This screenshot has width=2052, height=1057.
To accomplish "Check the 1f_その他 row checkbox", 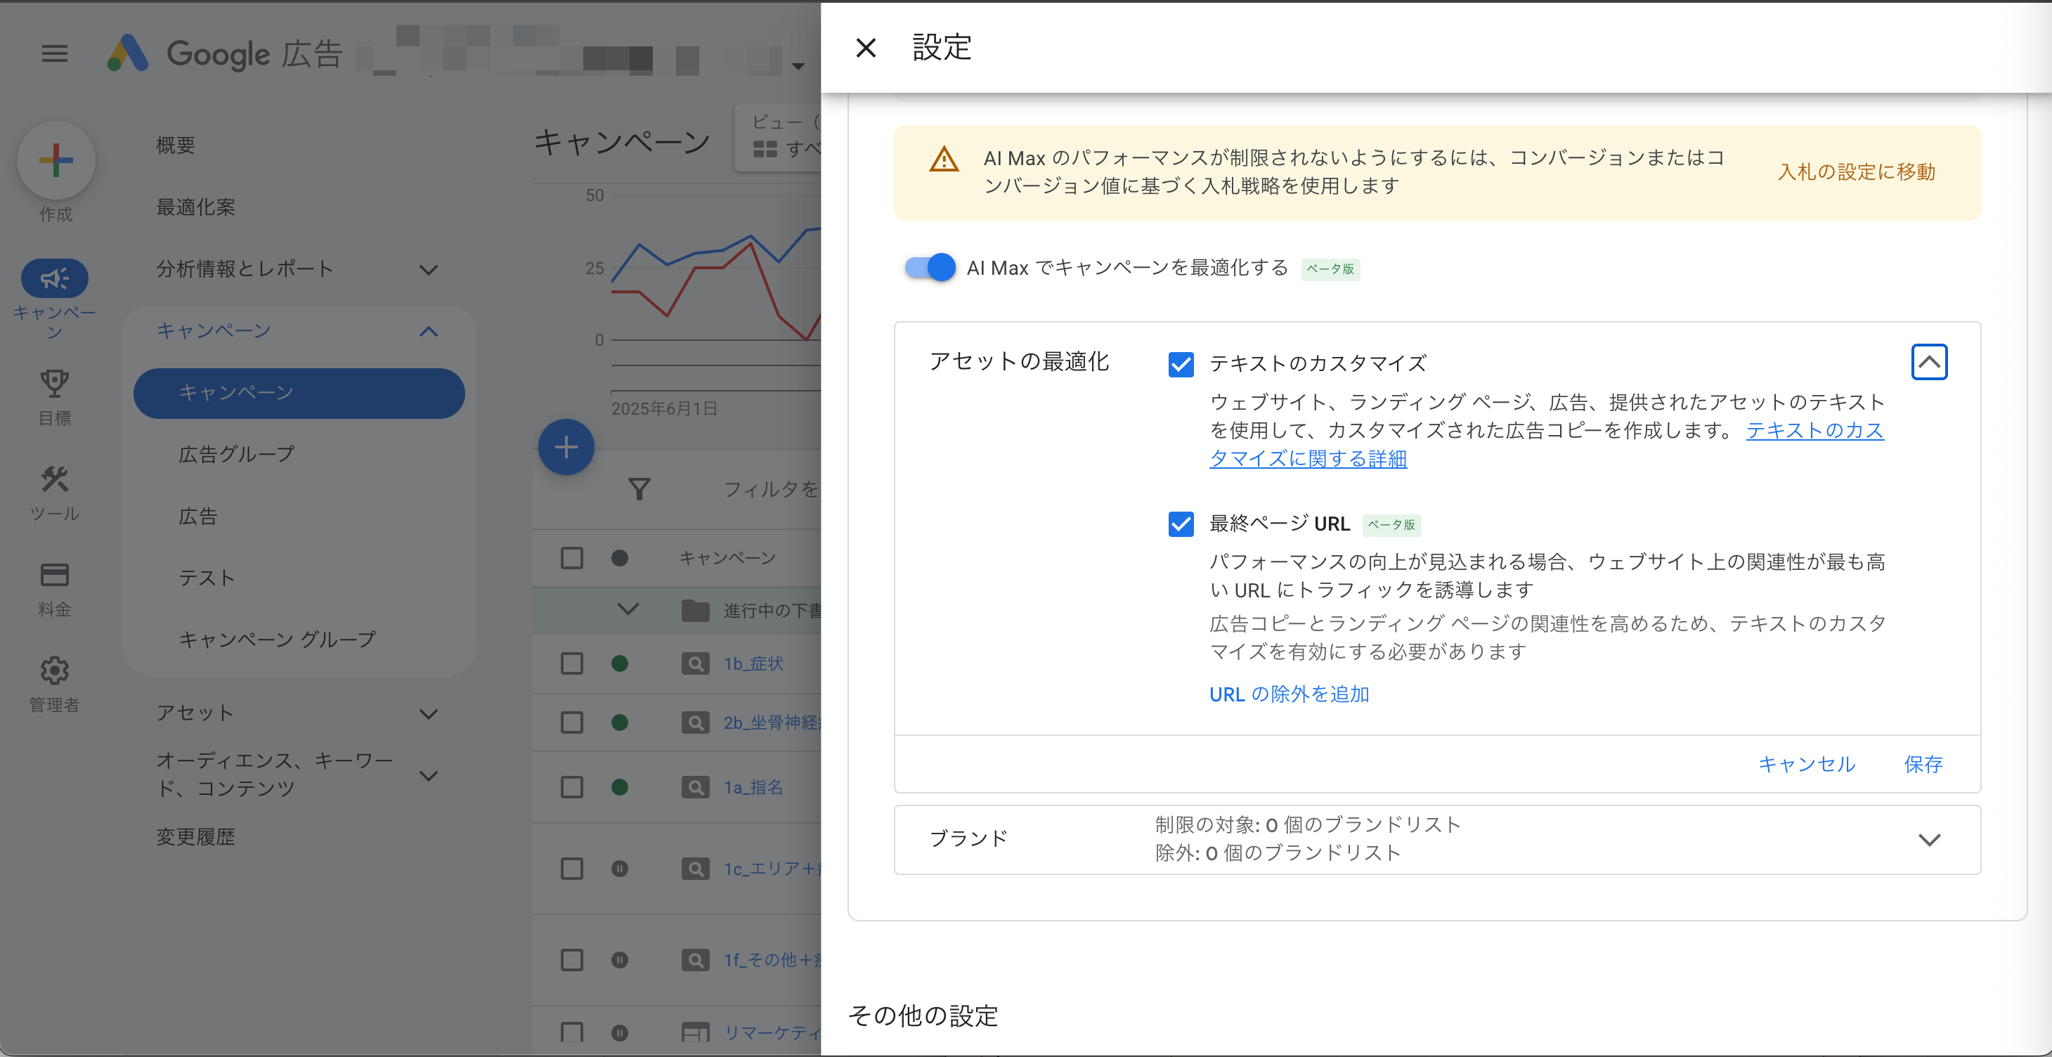I will (x=571, y=960).
